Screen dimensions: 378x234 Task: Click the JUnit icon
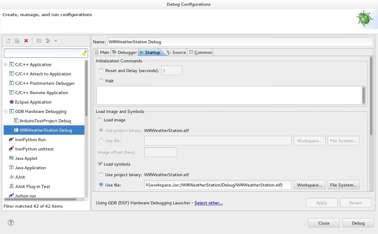pyautogui.click(x=12, y=177)
